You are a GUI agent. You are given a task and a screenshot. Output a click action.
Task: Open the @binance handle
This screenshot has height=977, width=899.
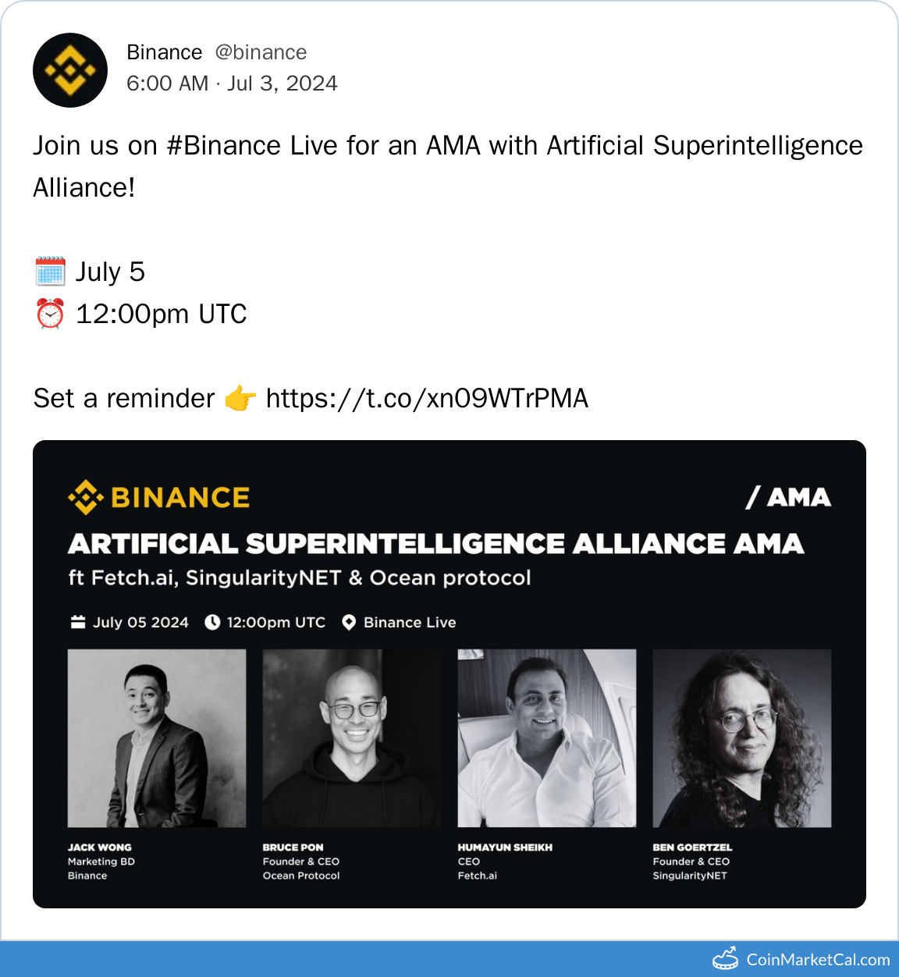coord(261,52)
